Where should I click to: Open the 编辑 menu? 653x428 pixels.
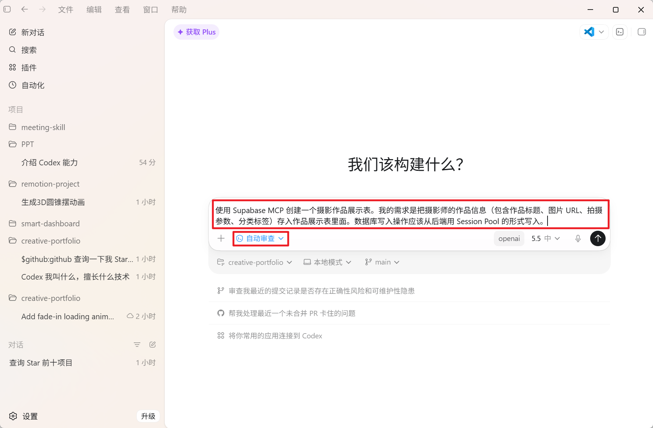pyautogui.click(x=94, y=10)
